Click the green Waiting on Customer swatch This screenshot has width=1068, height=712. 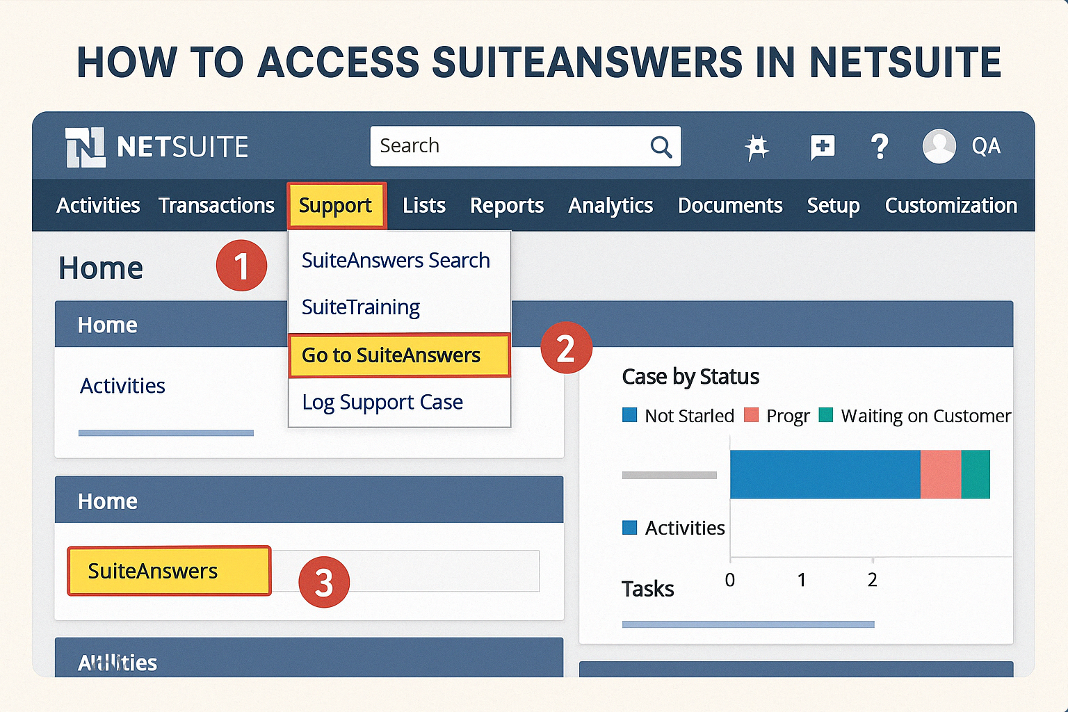pos(825,415)
